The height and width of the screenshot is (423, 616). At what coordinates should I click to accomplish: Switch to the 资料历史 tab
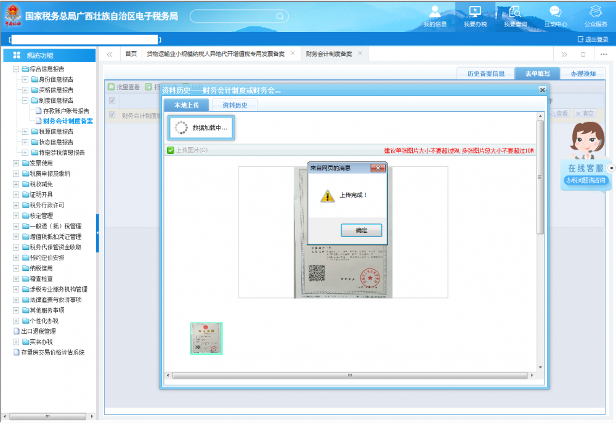coord(235,105)
